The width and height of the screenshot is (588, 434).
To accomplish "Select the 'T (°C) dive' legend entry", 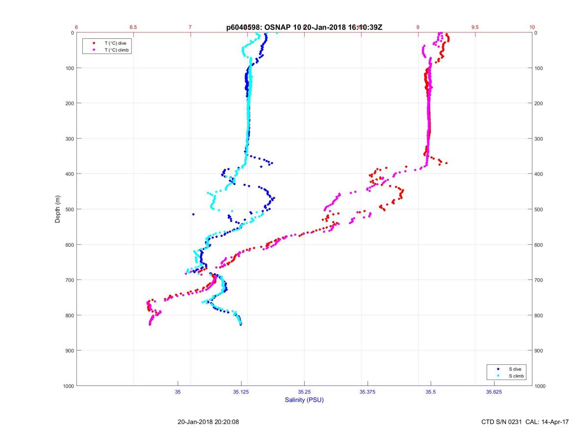I will coord(115,43).
